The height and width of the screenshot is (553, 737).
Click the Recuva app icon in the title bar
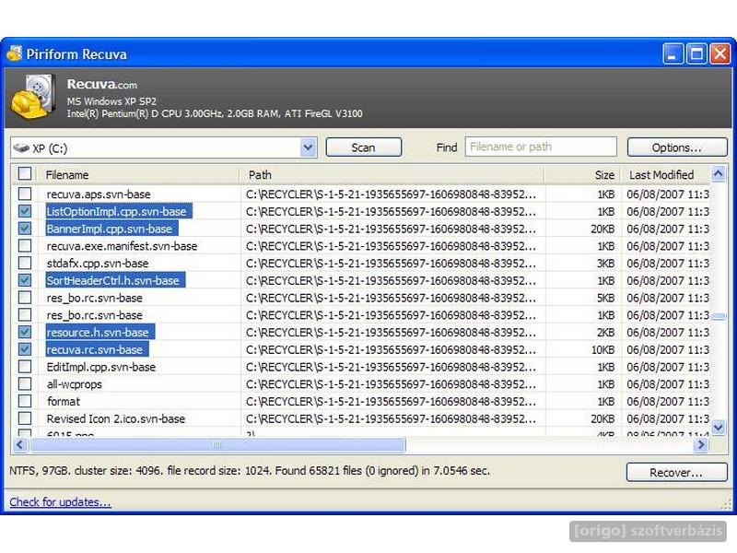14,53
